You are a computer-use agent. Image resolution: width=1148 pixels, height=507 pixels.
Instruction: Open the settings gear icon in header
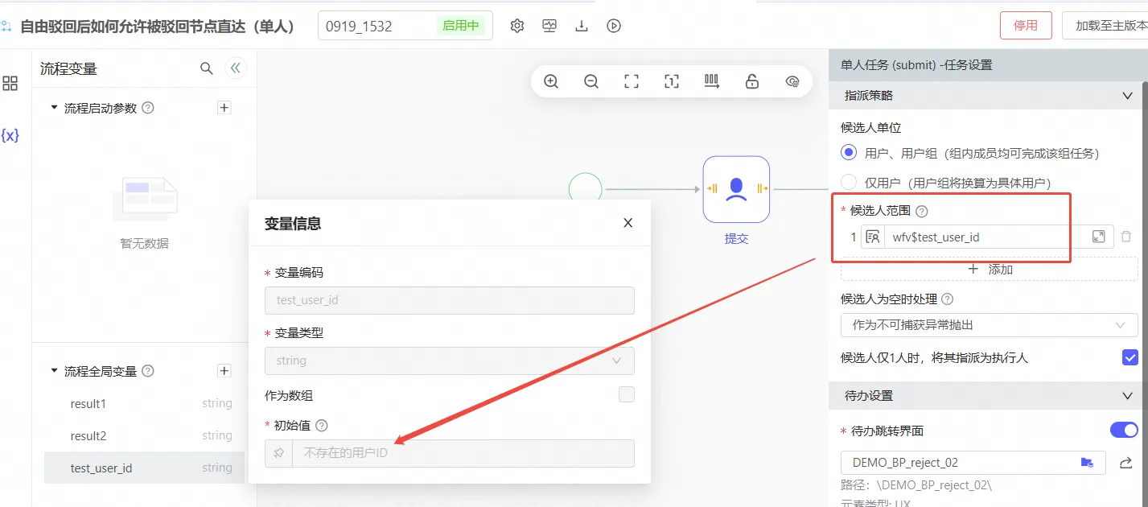[x=517, y=26]
